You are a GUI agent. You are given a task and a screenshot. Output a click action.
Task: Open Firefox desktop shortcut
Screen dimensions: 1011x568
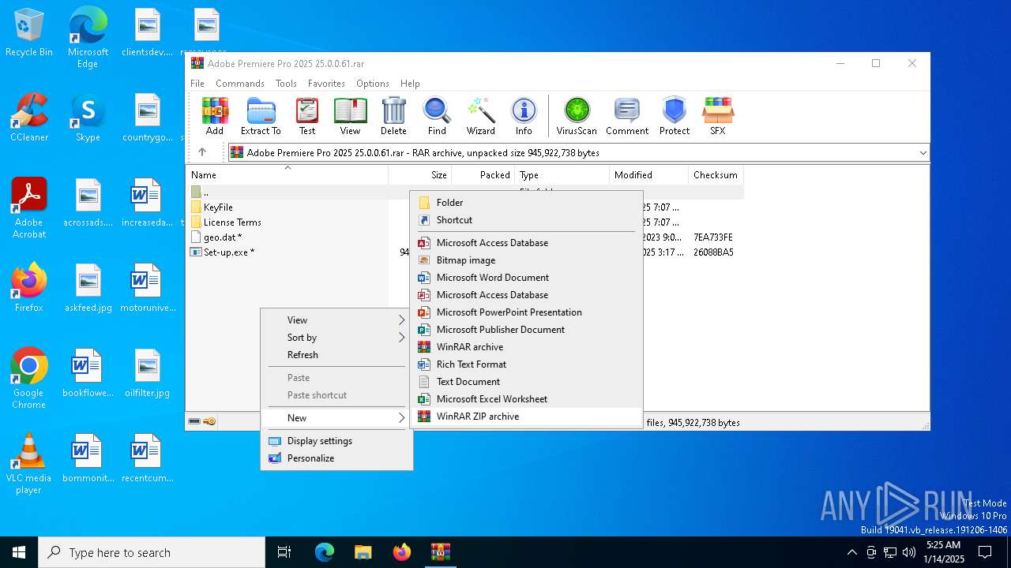29,288
